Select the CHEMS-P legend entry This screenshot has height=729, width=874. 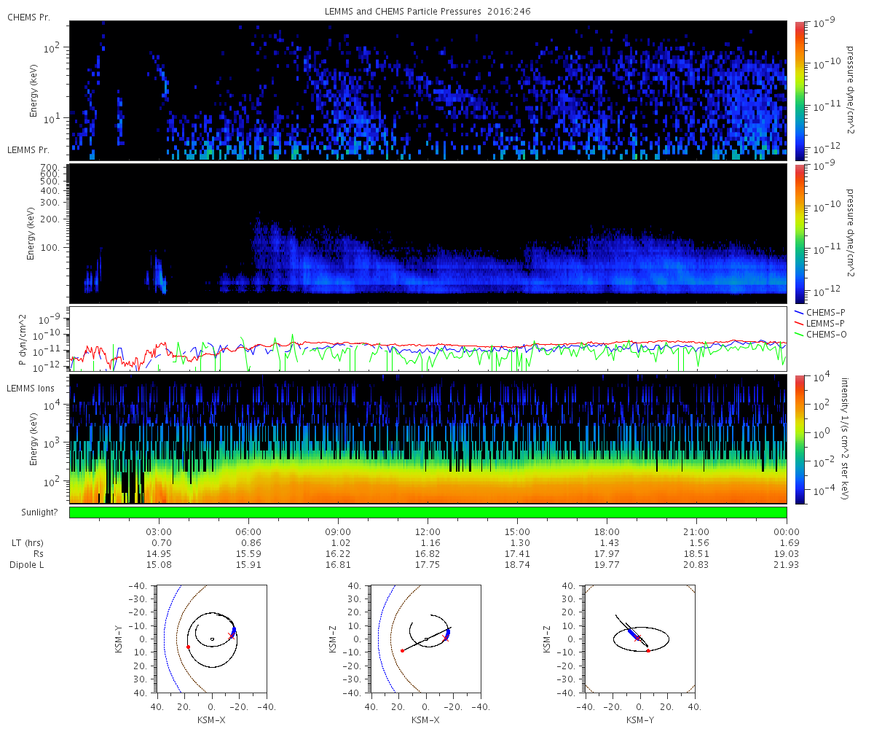[822, 312]
